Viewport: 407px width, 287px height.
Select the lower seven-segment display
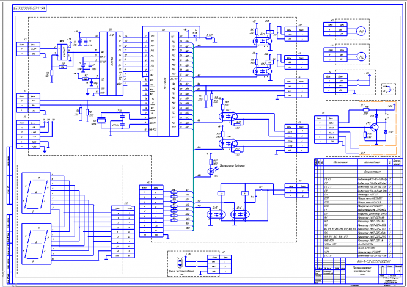tap(36, 244)
